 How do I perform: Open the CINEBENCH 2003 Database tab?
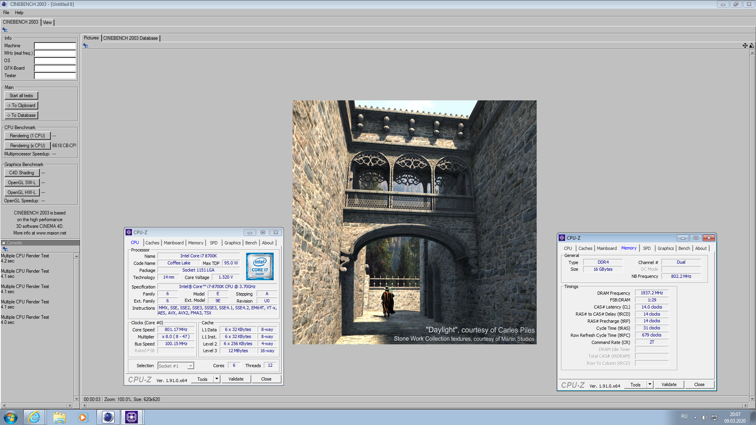pos(130,38)
